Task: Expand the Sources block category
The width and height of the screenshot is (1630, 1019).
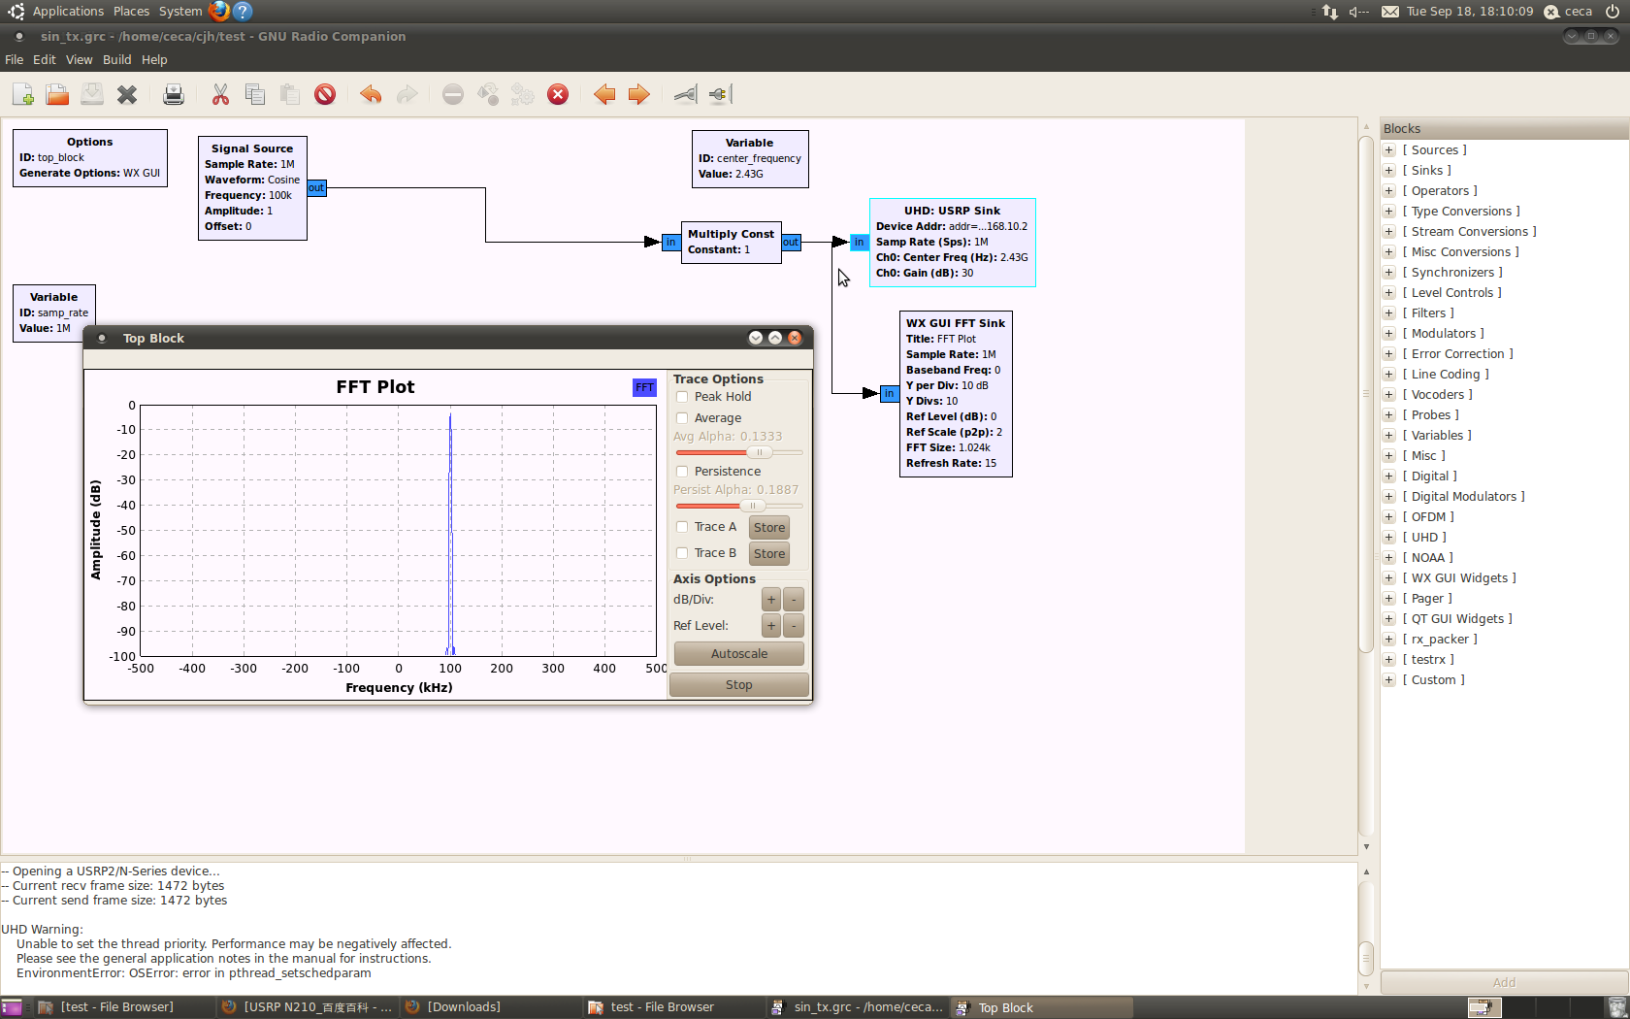Action: coord(1389,150)
